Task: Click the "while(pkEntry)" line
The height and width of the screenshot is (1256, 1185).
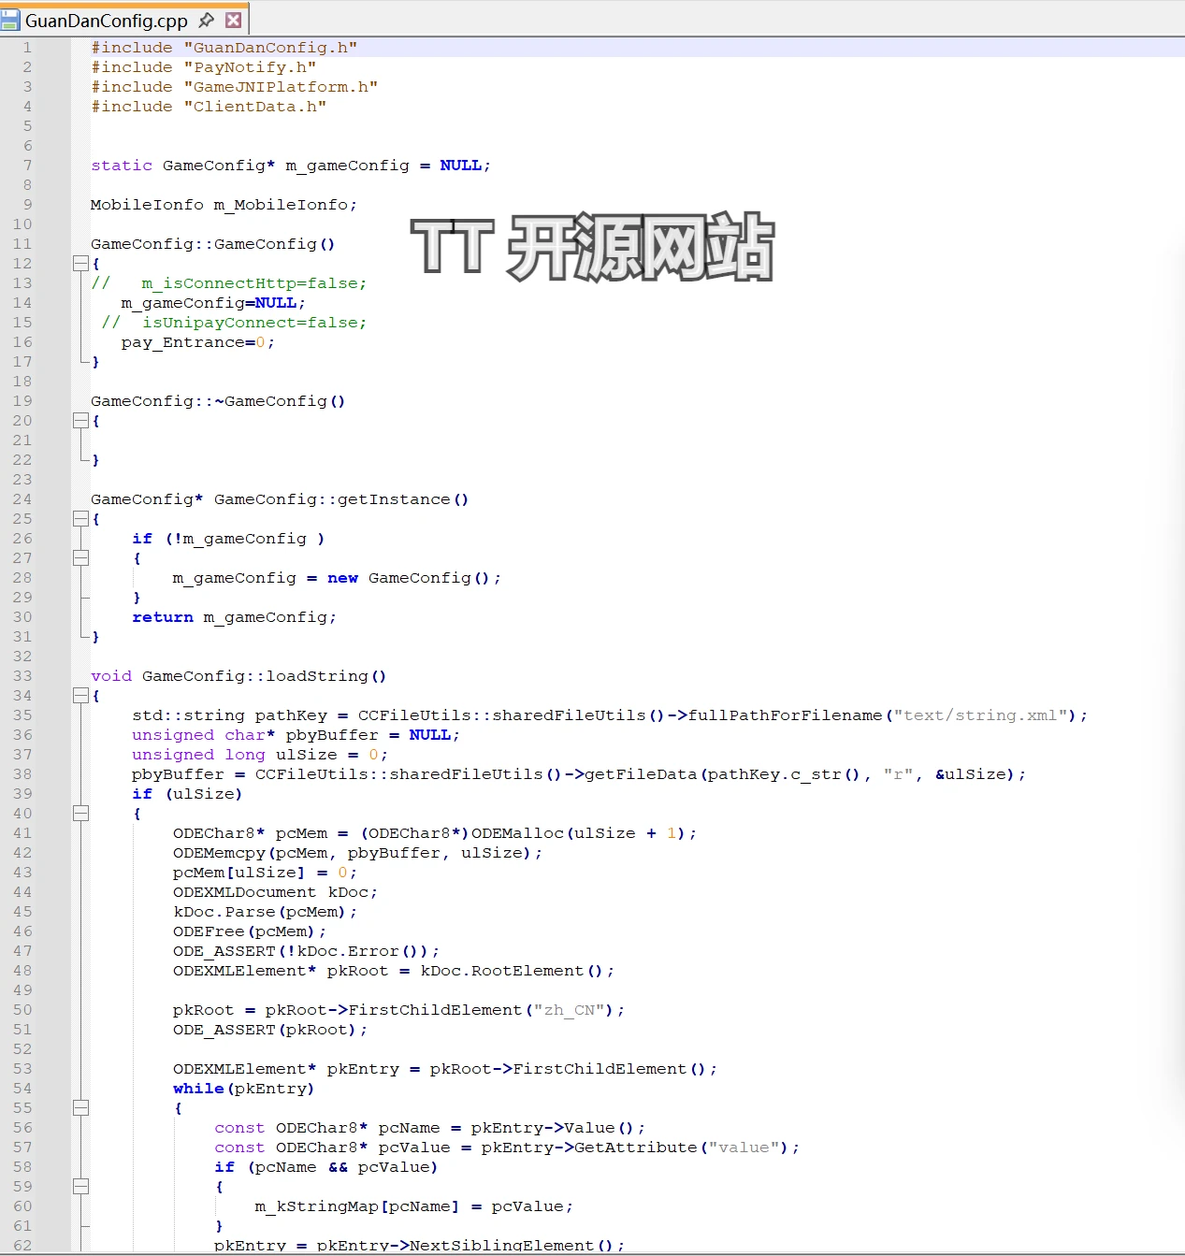Action: [244, 1089]
